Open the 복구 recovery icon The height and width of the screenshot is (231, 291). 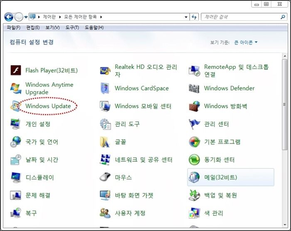click(16, 213)
